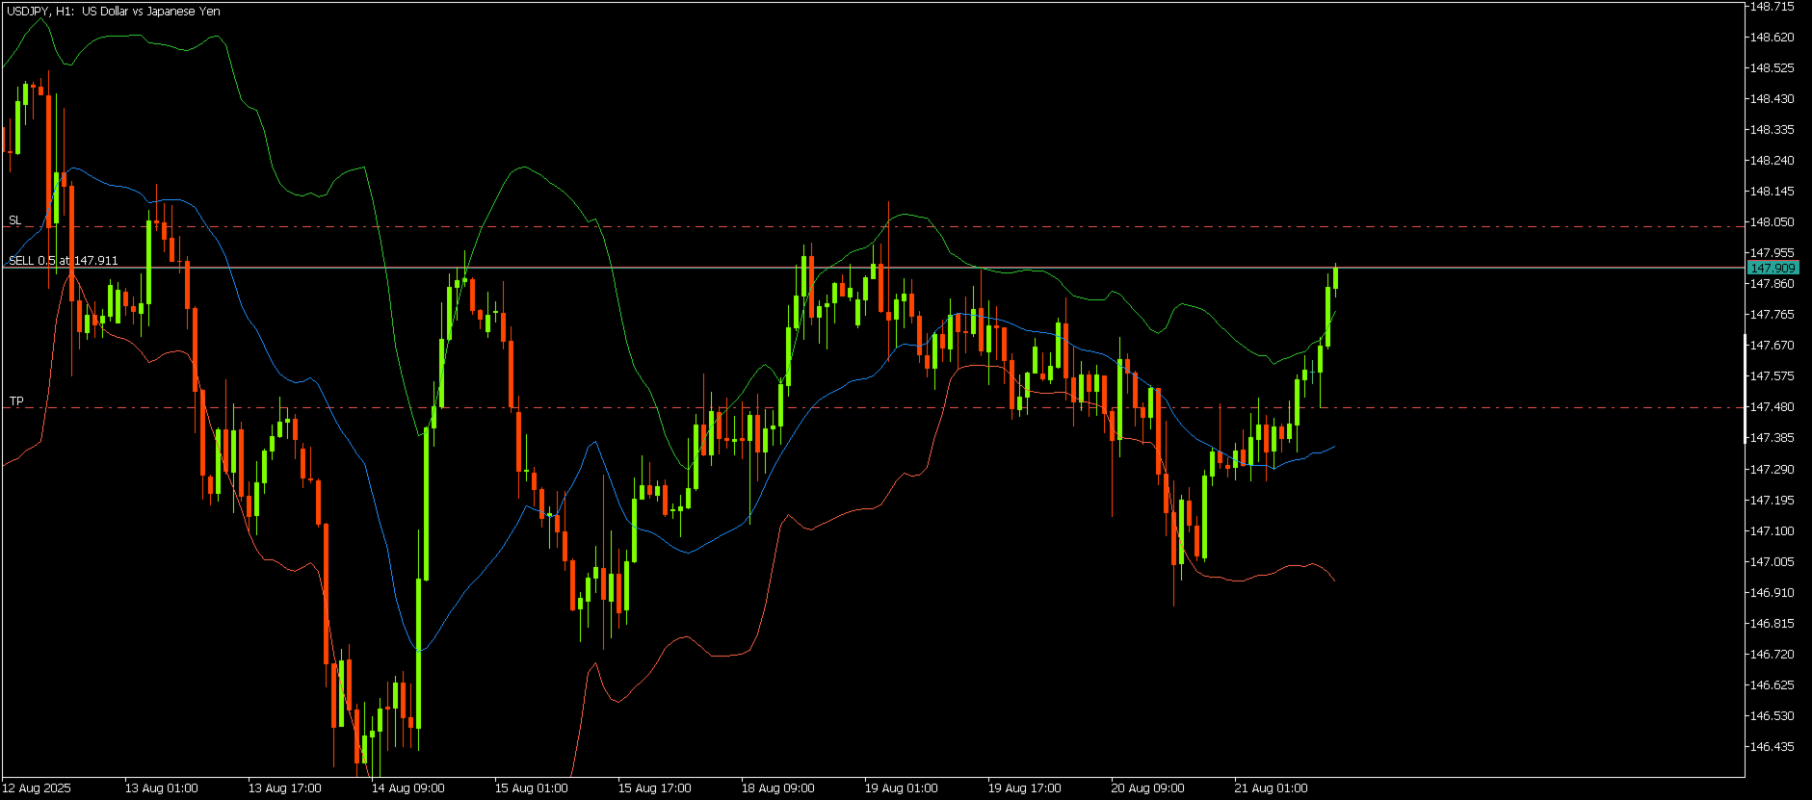
Task: Click the 148.050 price scale value
Action: tap(1773, 222)
